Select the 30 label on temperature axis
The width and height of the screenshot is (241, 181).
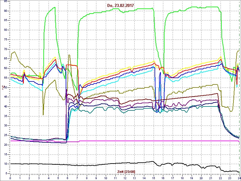(x=5, y=126)
